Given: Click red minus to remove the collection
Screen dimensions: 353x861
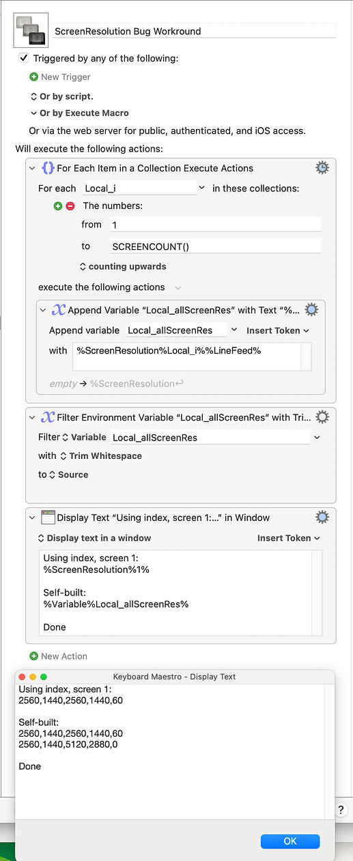Looking at the screenshot, I should tap(70, 206).
